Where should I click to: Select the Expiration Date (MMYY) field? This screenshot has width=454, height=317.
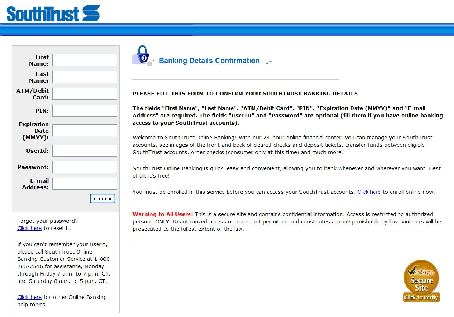[85, 131]
